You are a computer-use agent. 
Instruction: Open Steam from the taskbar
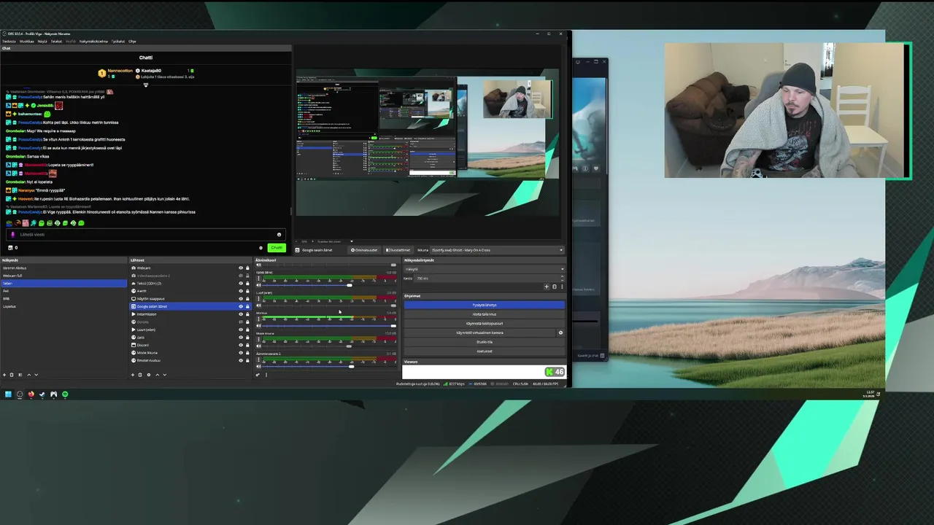pyautogui.click(x=42, y=394)
